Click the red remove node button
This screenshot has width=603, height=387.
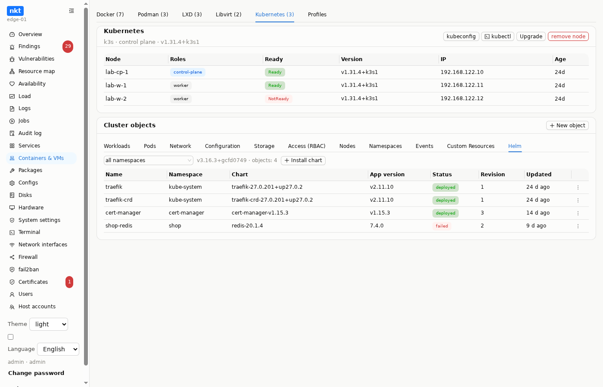click(568, 37)
